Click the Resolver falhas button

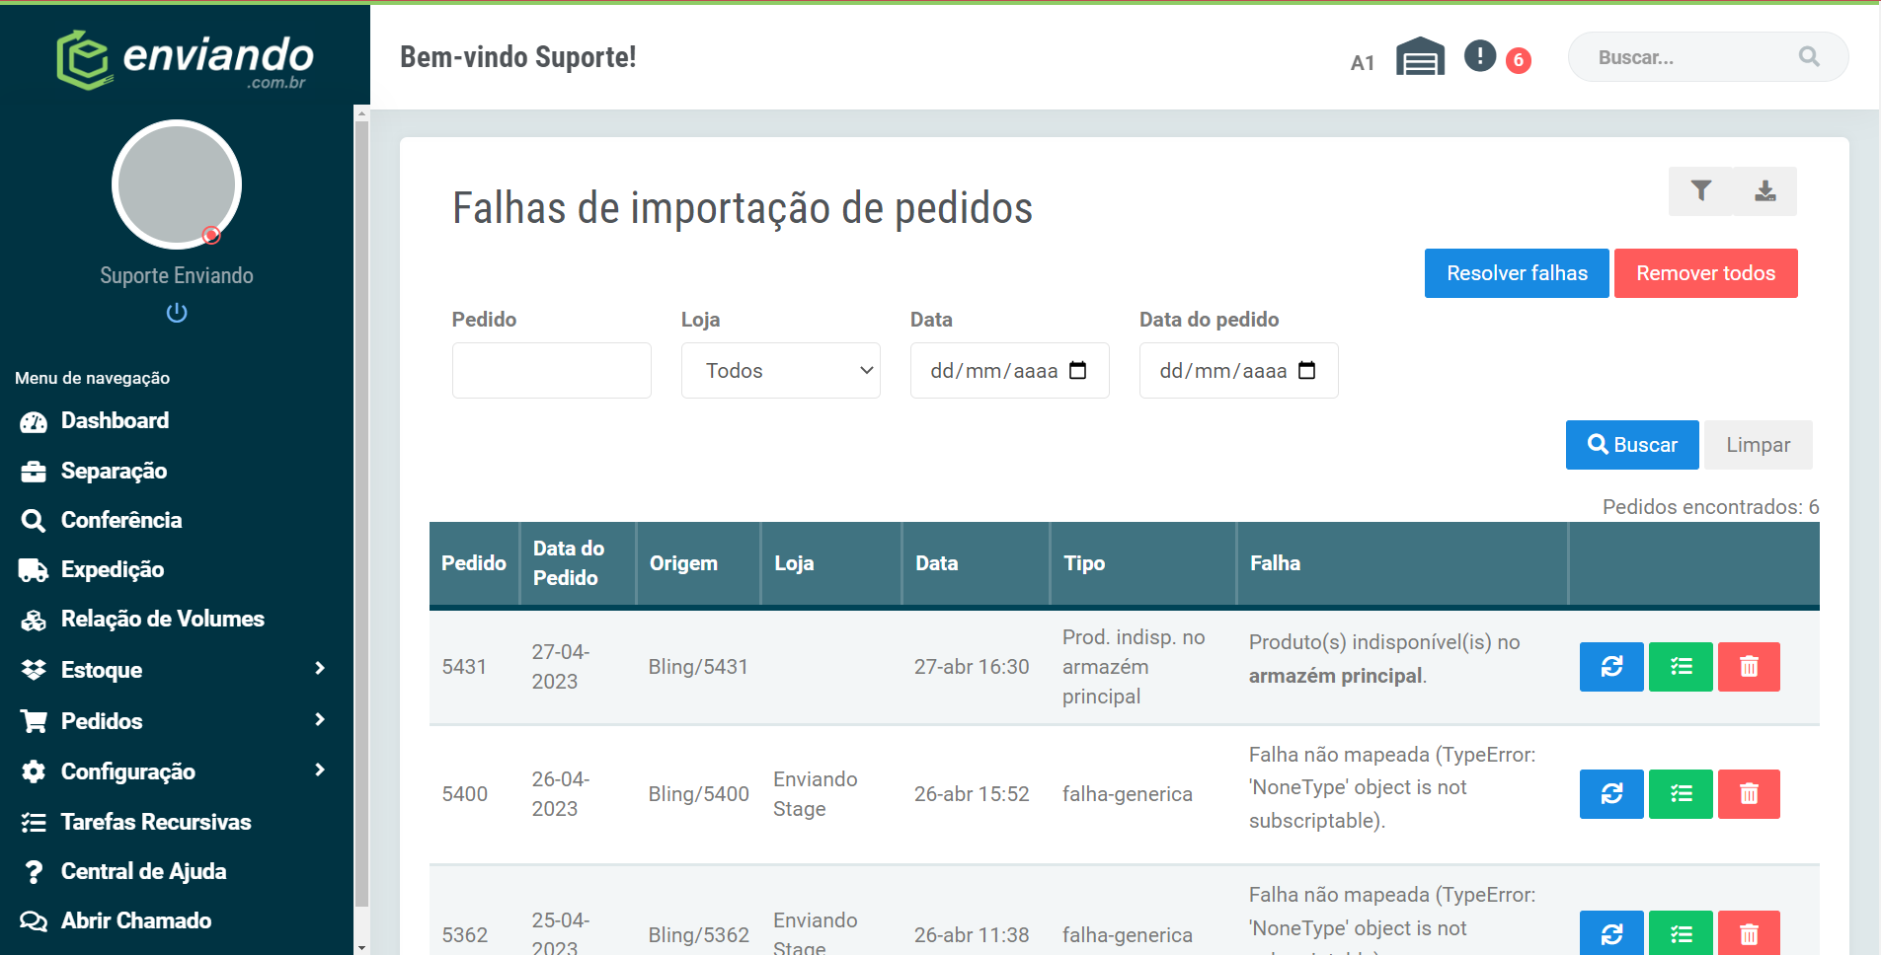(x=1517, y=273)
